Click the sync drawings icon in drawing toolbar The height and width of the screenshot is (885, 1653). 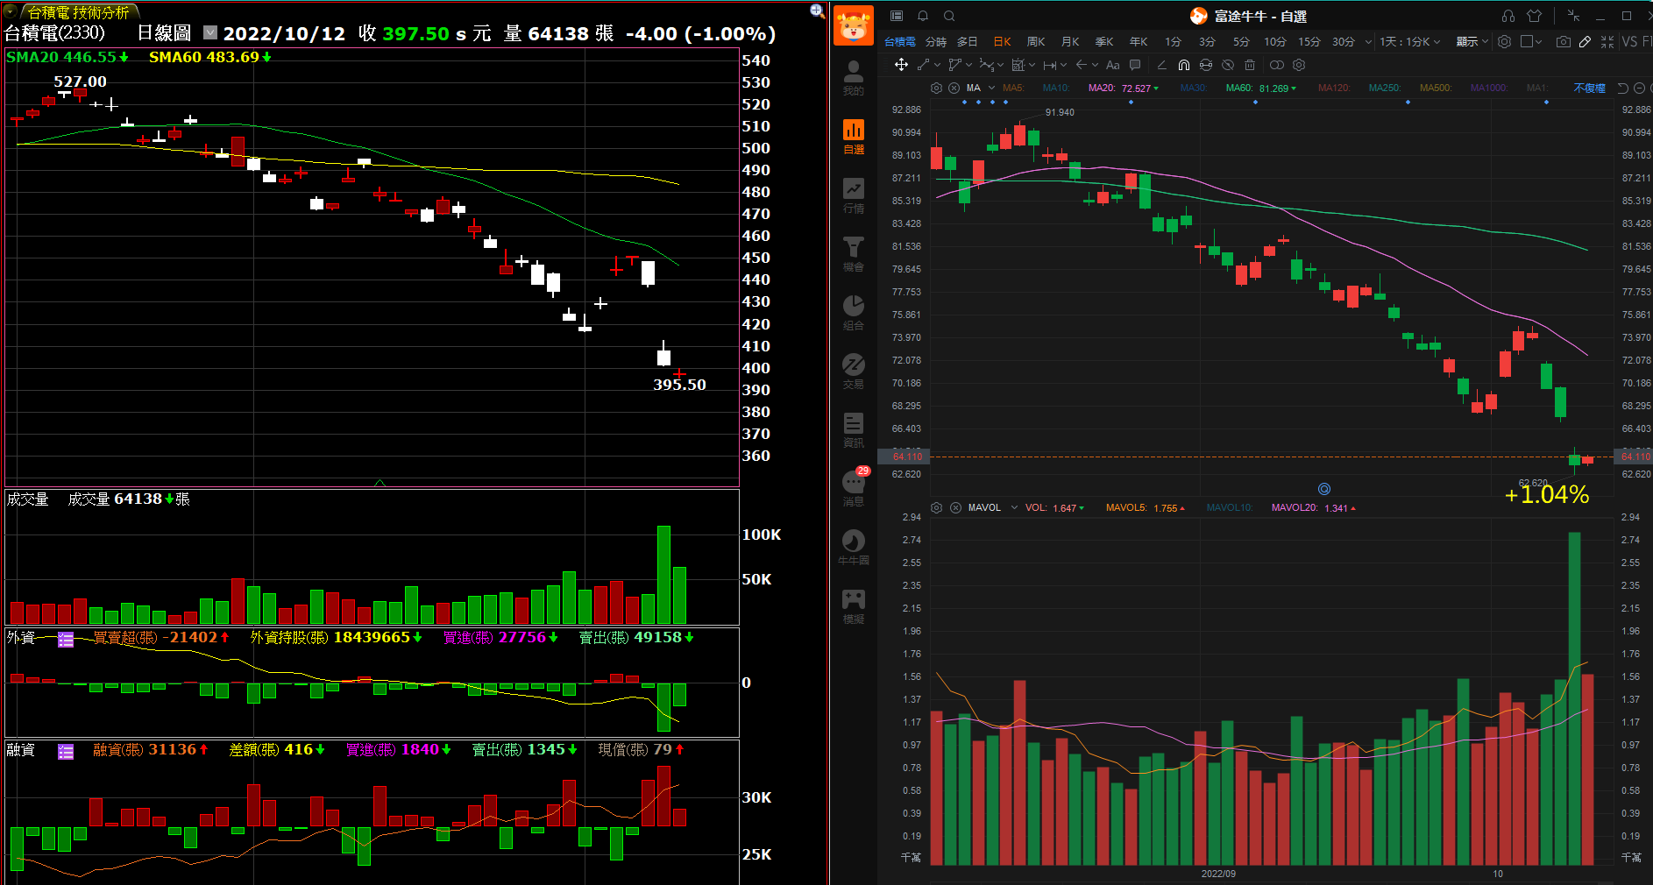[x=1206, y=65]
